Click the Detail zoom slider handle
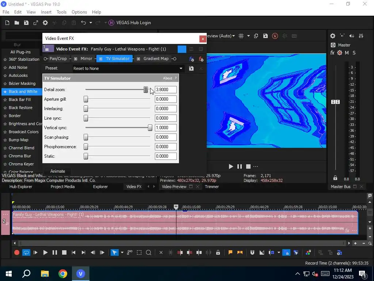This screenshot has width=374, height=281. coord(146,90)
